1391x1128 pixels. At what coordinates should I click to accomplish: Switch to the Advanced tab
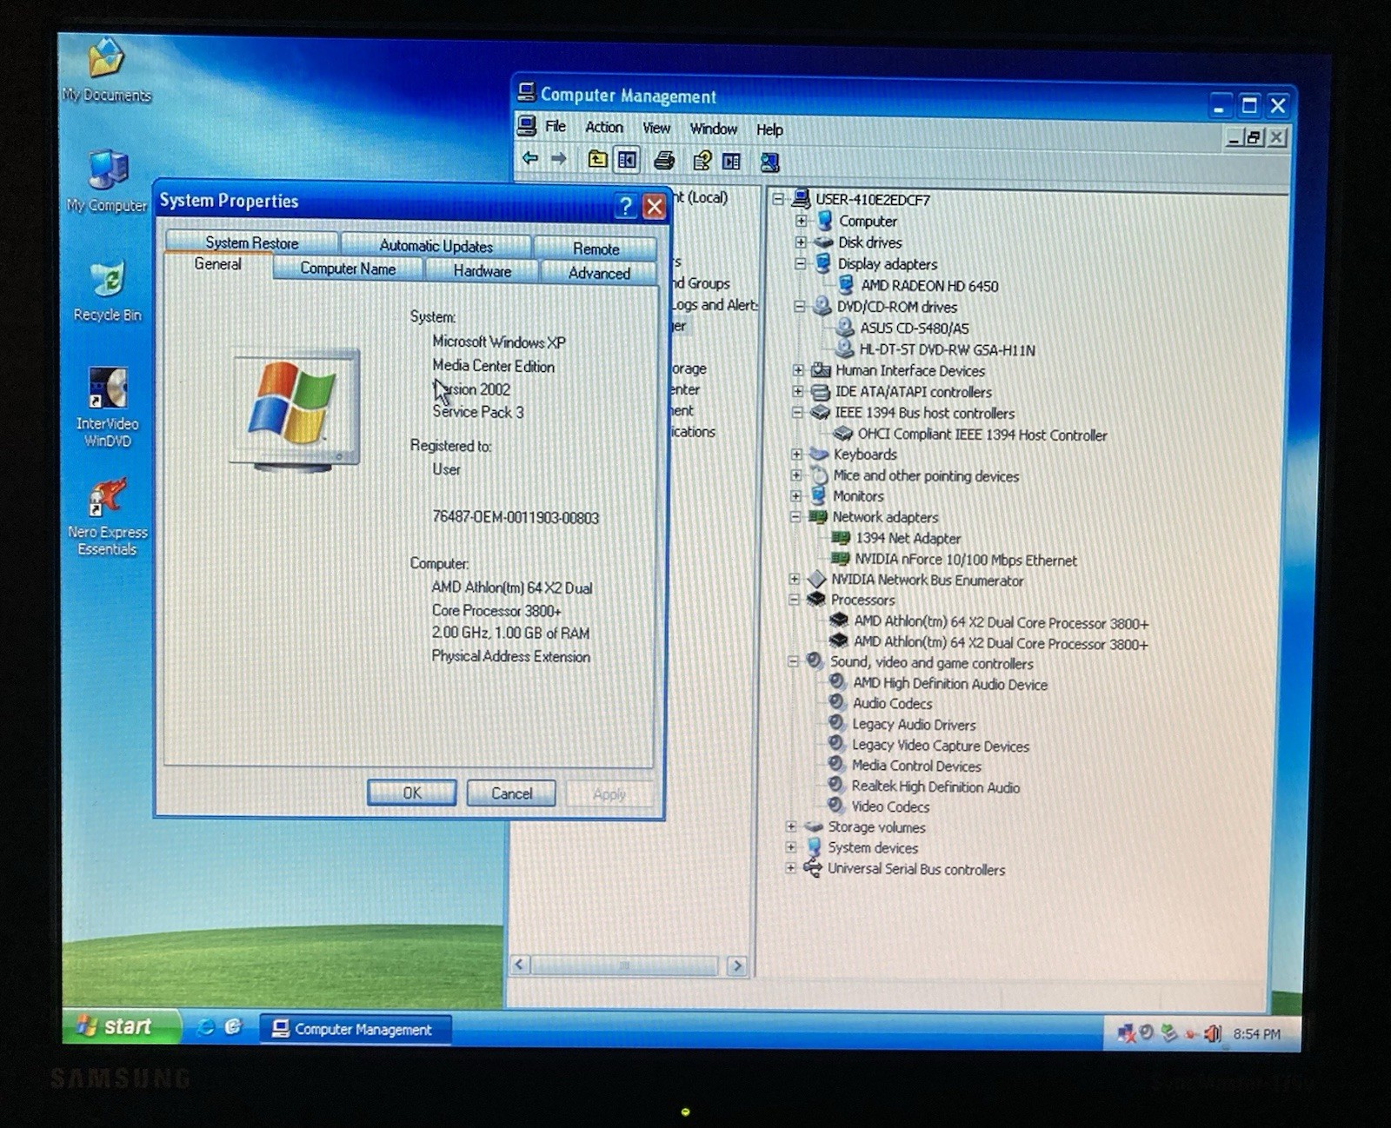599,274
